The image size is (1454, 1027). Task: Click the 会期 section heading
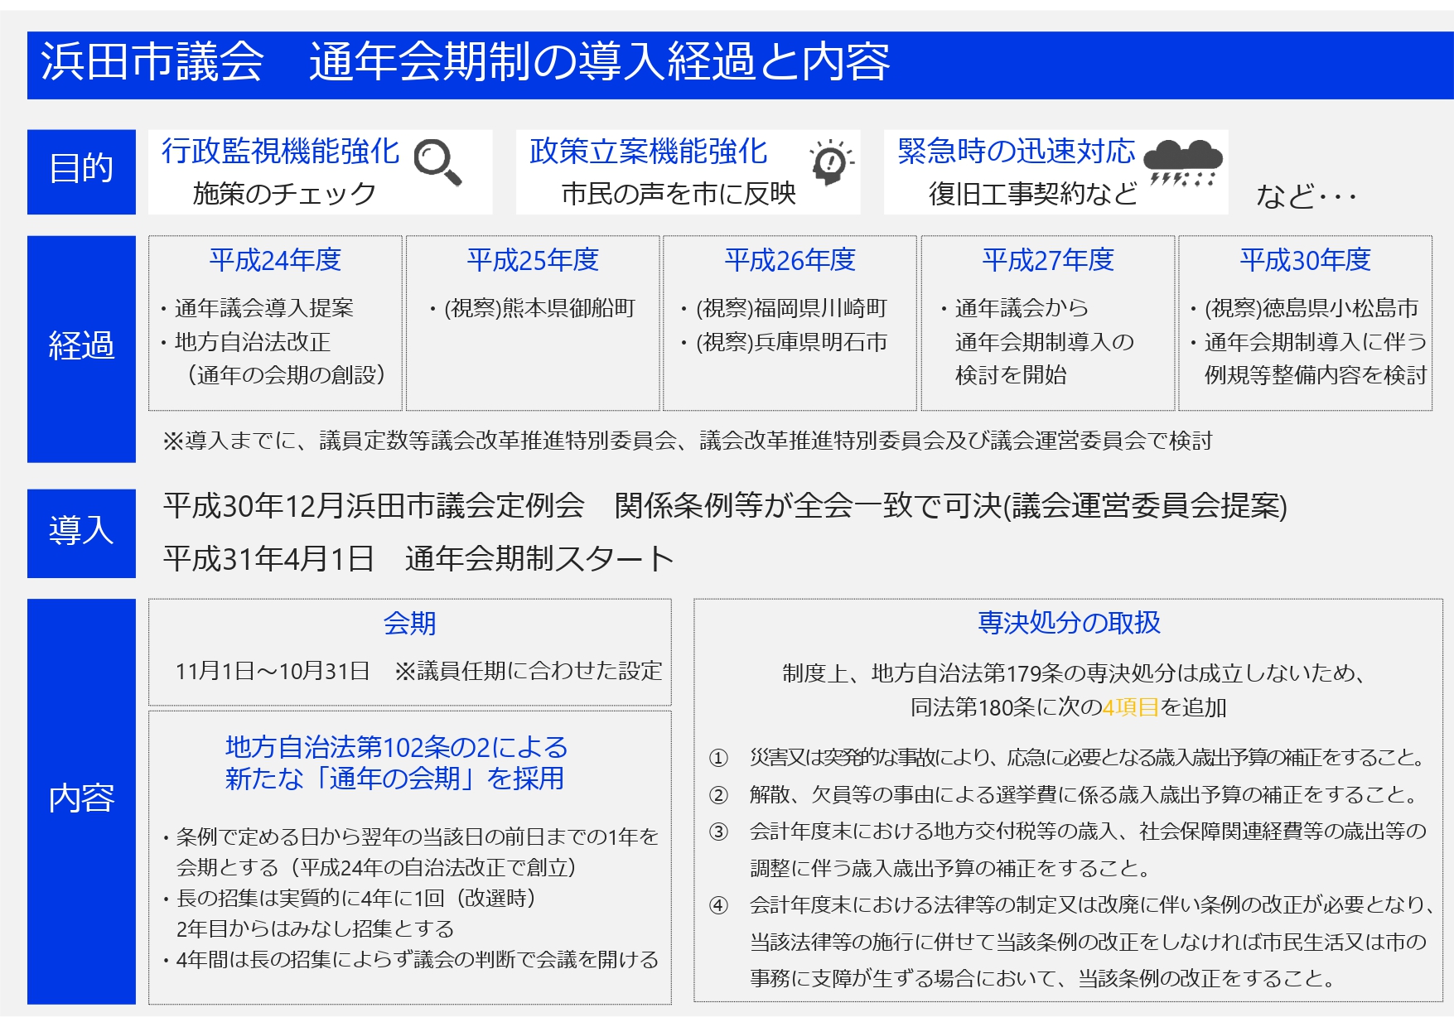[x=409, y=624]
